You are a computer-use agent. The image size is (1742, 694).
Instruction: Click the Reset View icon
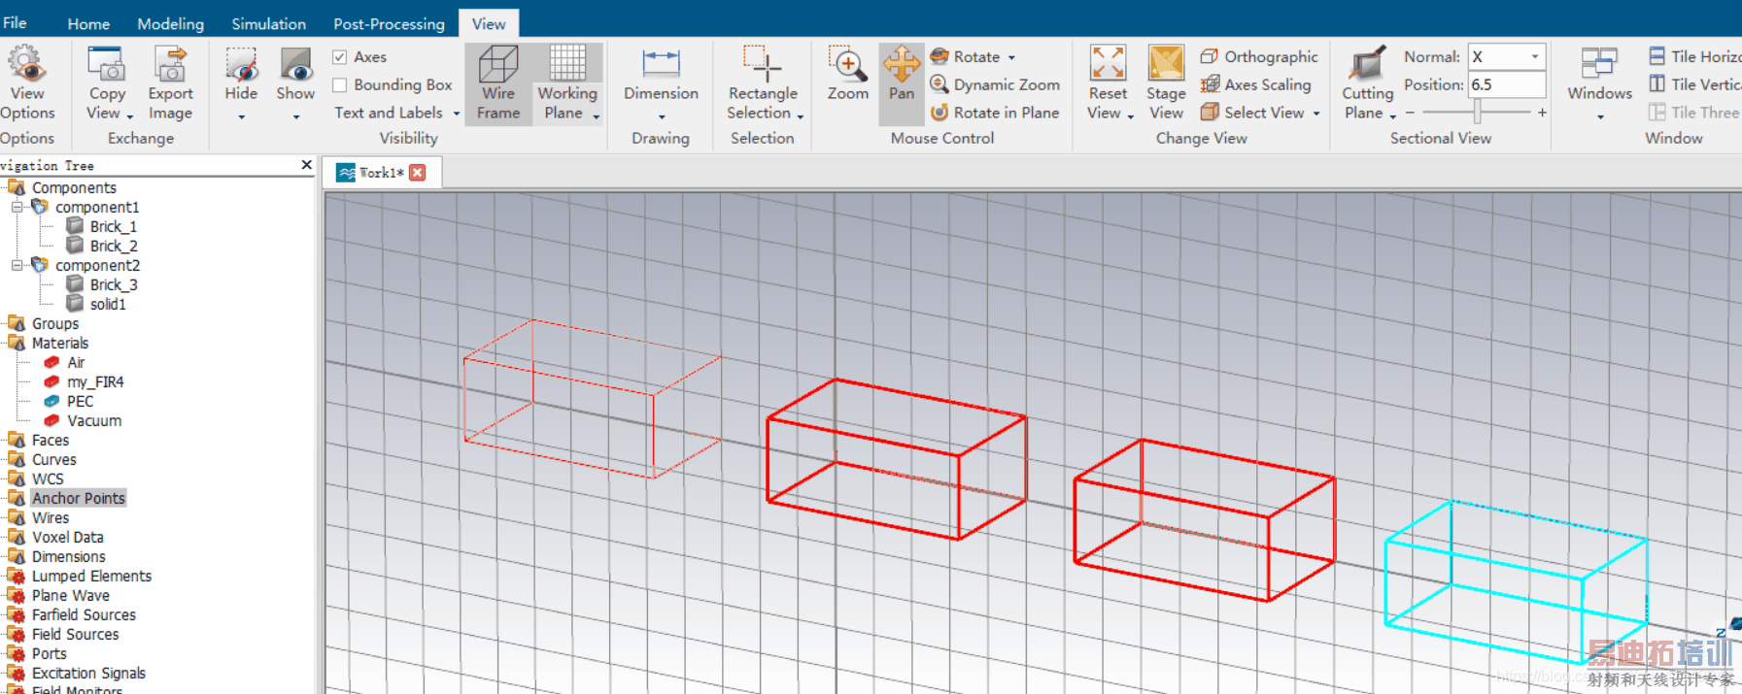(x=1108, y=63)
